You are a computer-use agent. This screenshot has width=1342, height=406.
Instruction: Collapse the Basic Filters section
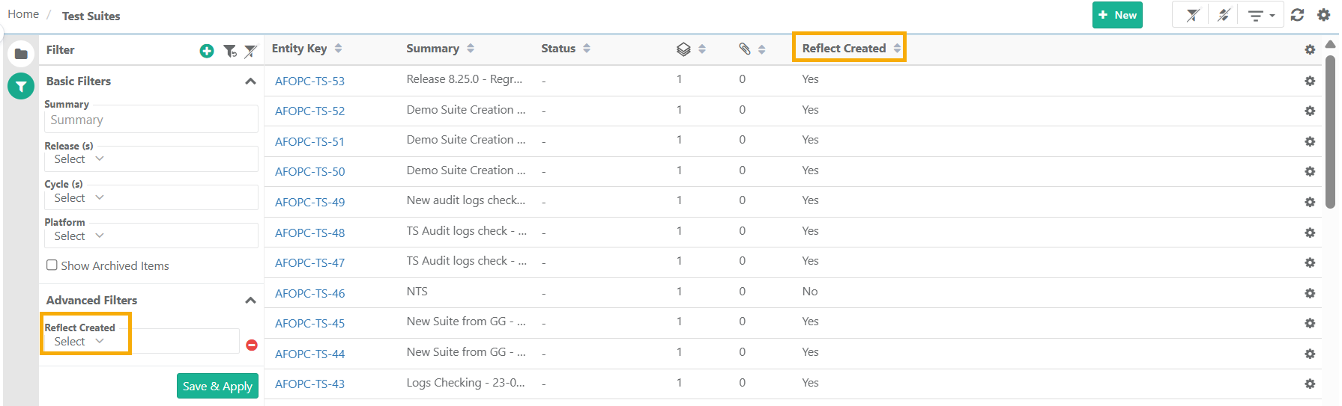250,81
